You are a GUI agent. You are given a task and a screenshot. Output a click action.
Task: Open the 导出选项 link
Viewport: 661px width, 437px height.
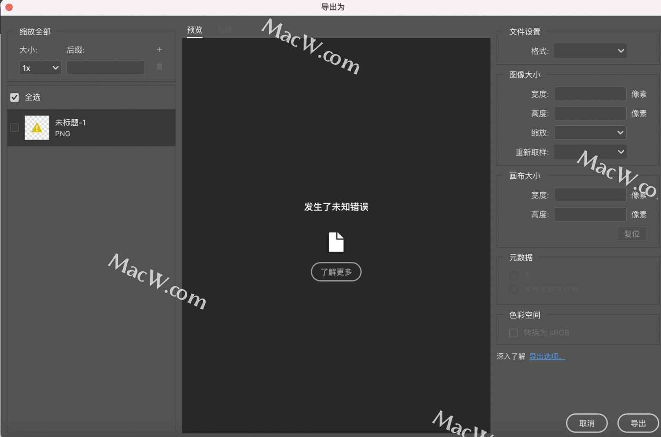tap(547, 356)
